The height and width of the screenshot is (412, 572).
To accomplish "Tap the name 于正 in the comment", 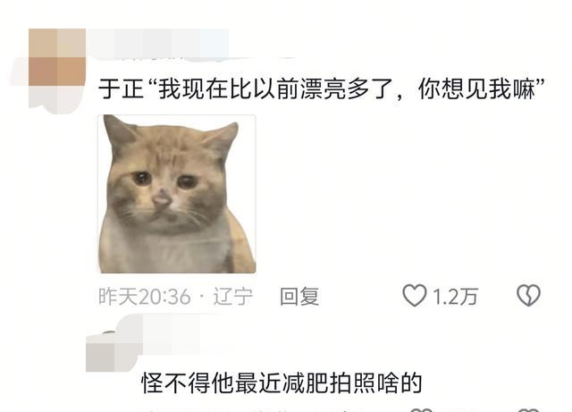I will (122, 88).
